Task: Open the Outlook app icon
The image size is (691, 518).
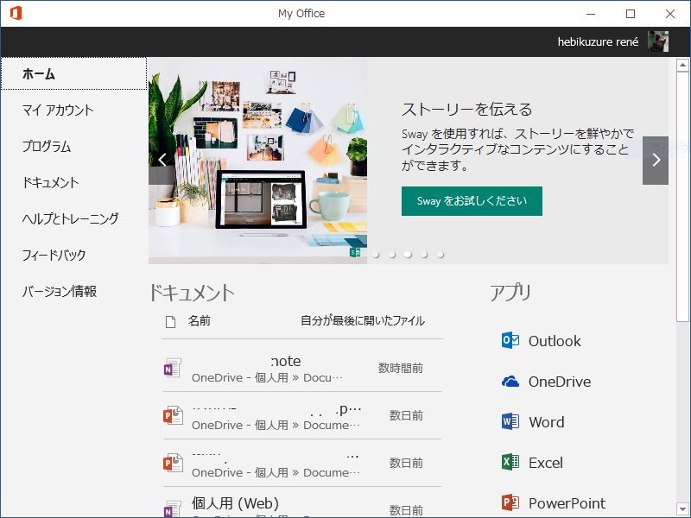Action: pyautogui.click(x=510, y=340)
